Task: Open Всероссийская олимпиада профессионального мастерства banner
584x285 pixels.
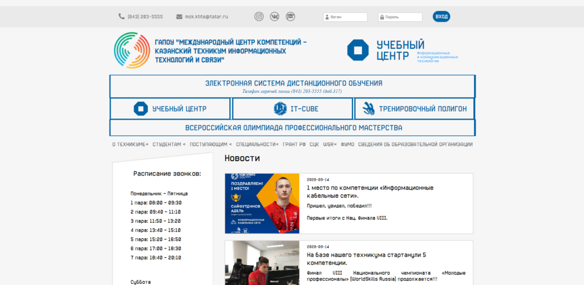Action: coord(293,128)
